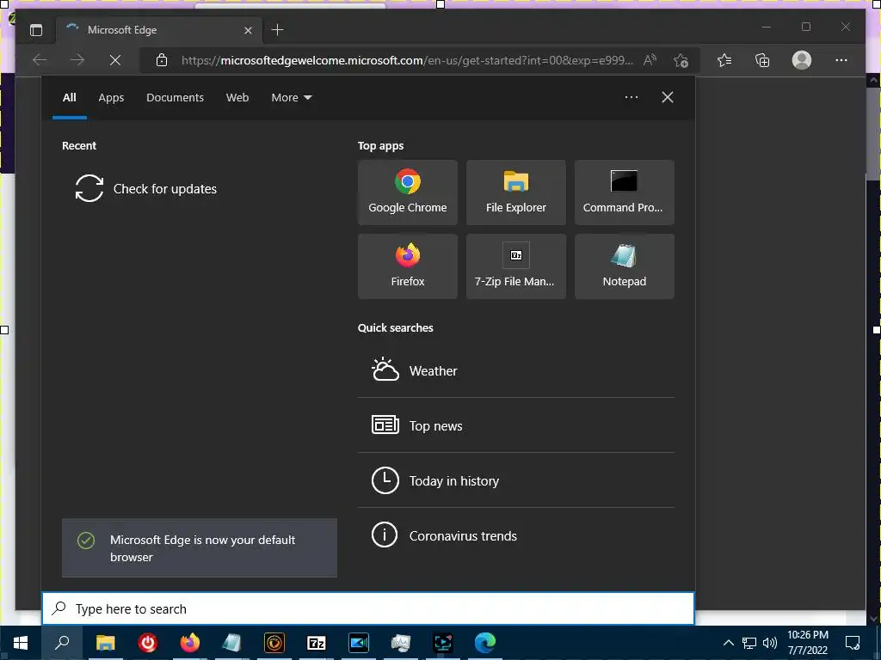Go back in Edge browser

click(x=40, y=60)
